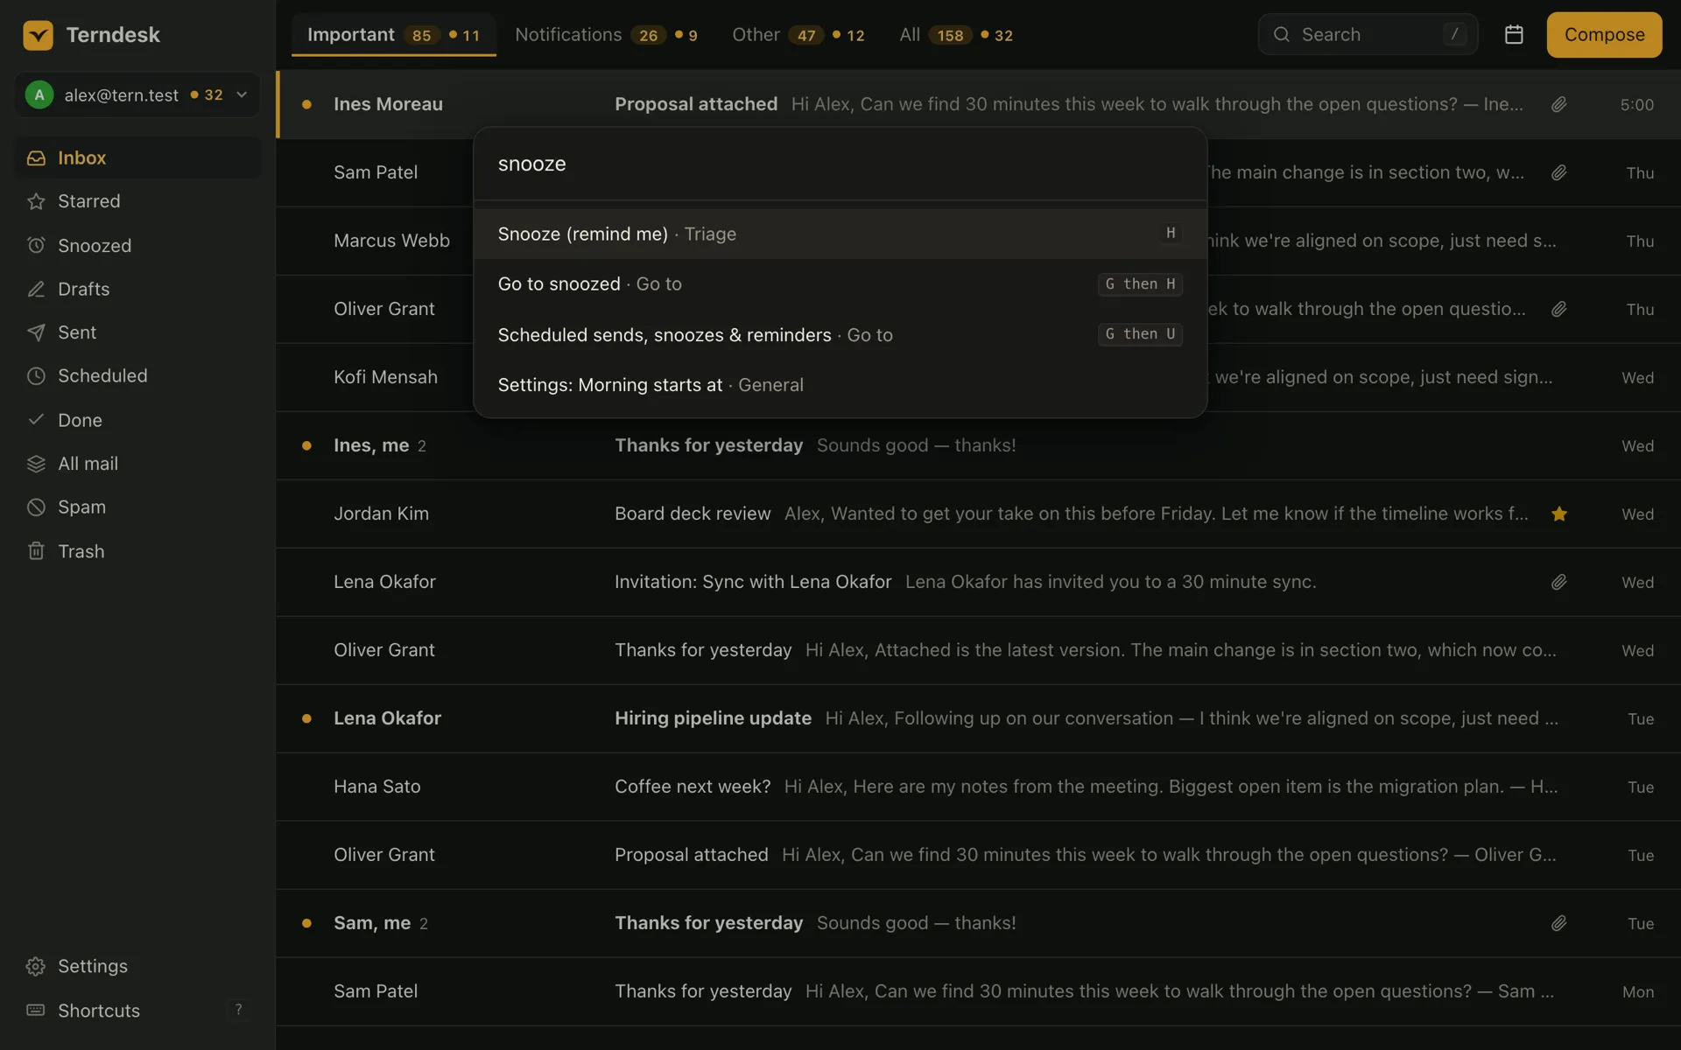Open the calendar icon next to Search
The height and width of the screenshot is (1050, 1681).
pyautogui.click(x=1514, y=35)
